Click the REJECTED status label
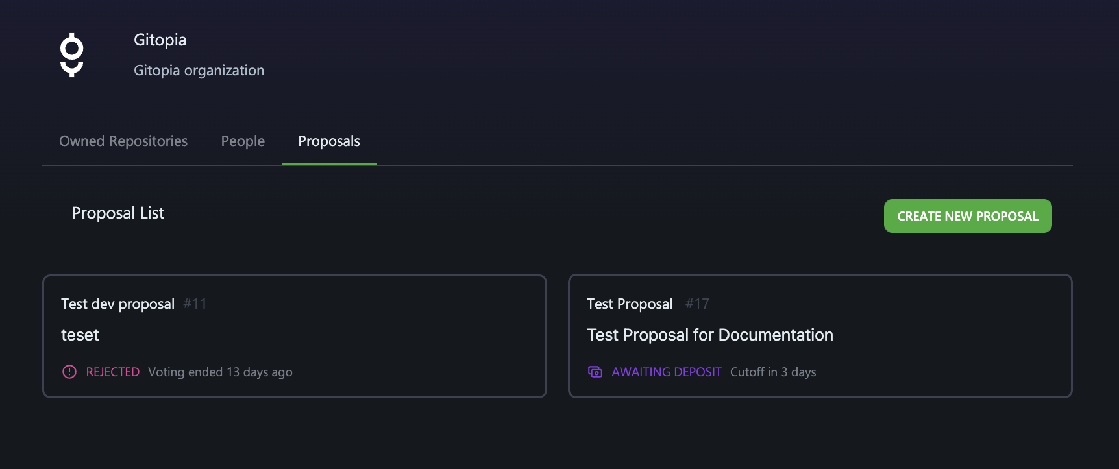 (113, 372)
